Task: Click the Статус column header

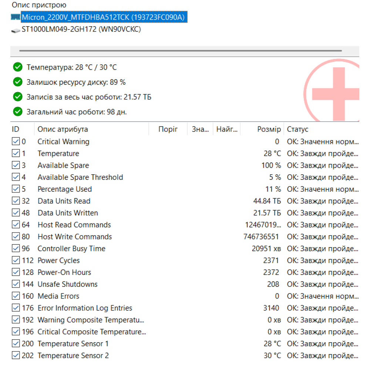Action: coord(297,129)
